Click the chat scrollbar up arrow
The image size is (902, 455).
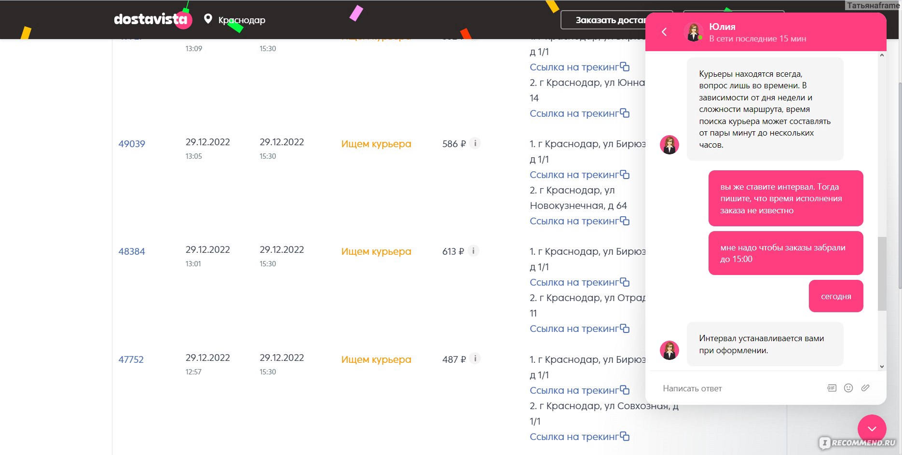click(x=882, y=55)
